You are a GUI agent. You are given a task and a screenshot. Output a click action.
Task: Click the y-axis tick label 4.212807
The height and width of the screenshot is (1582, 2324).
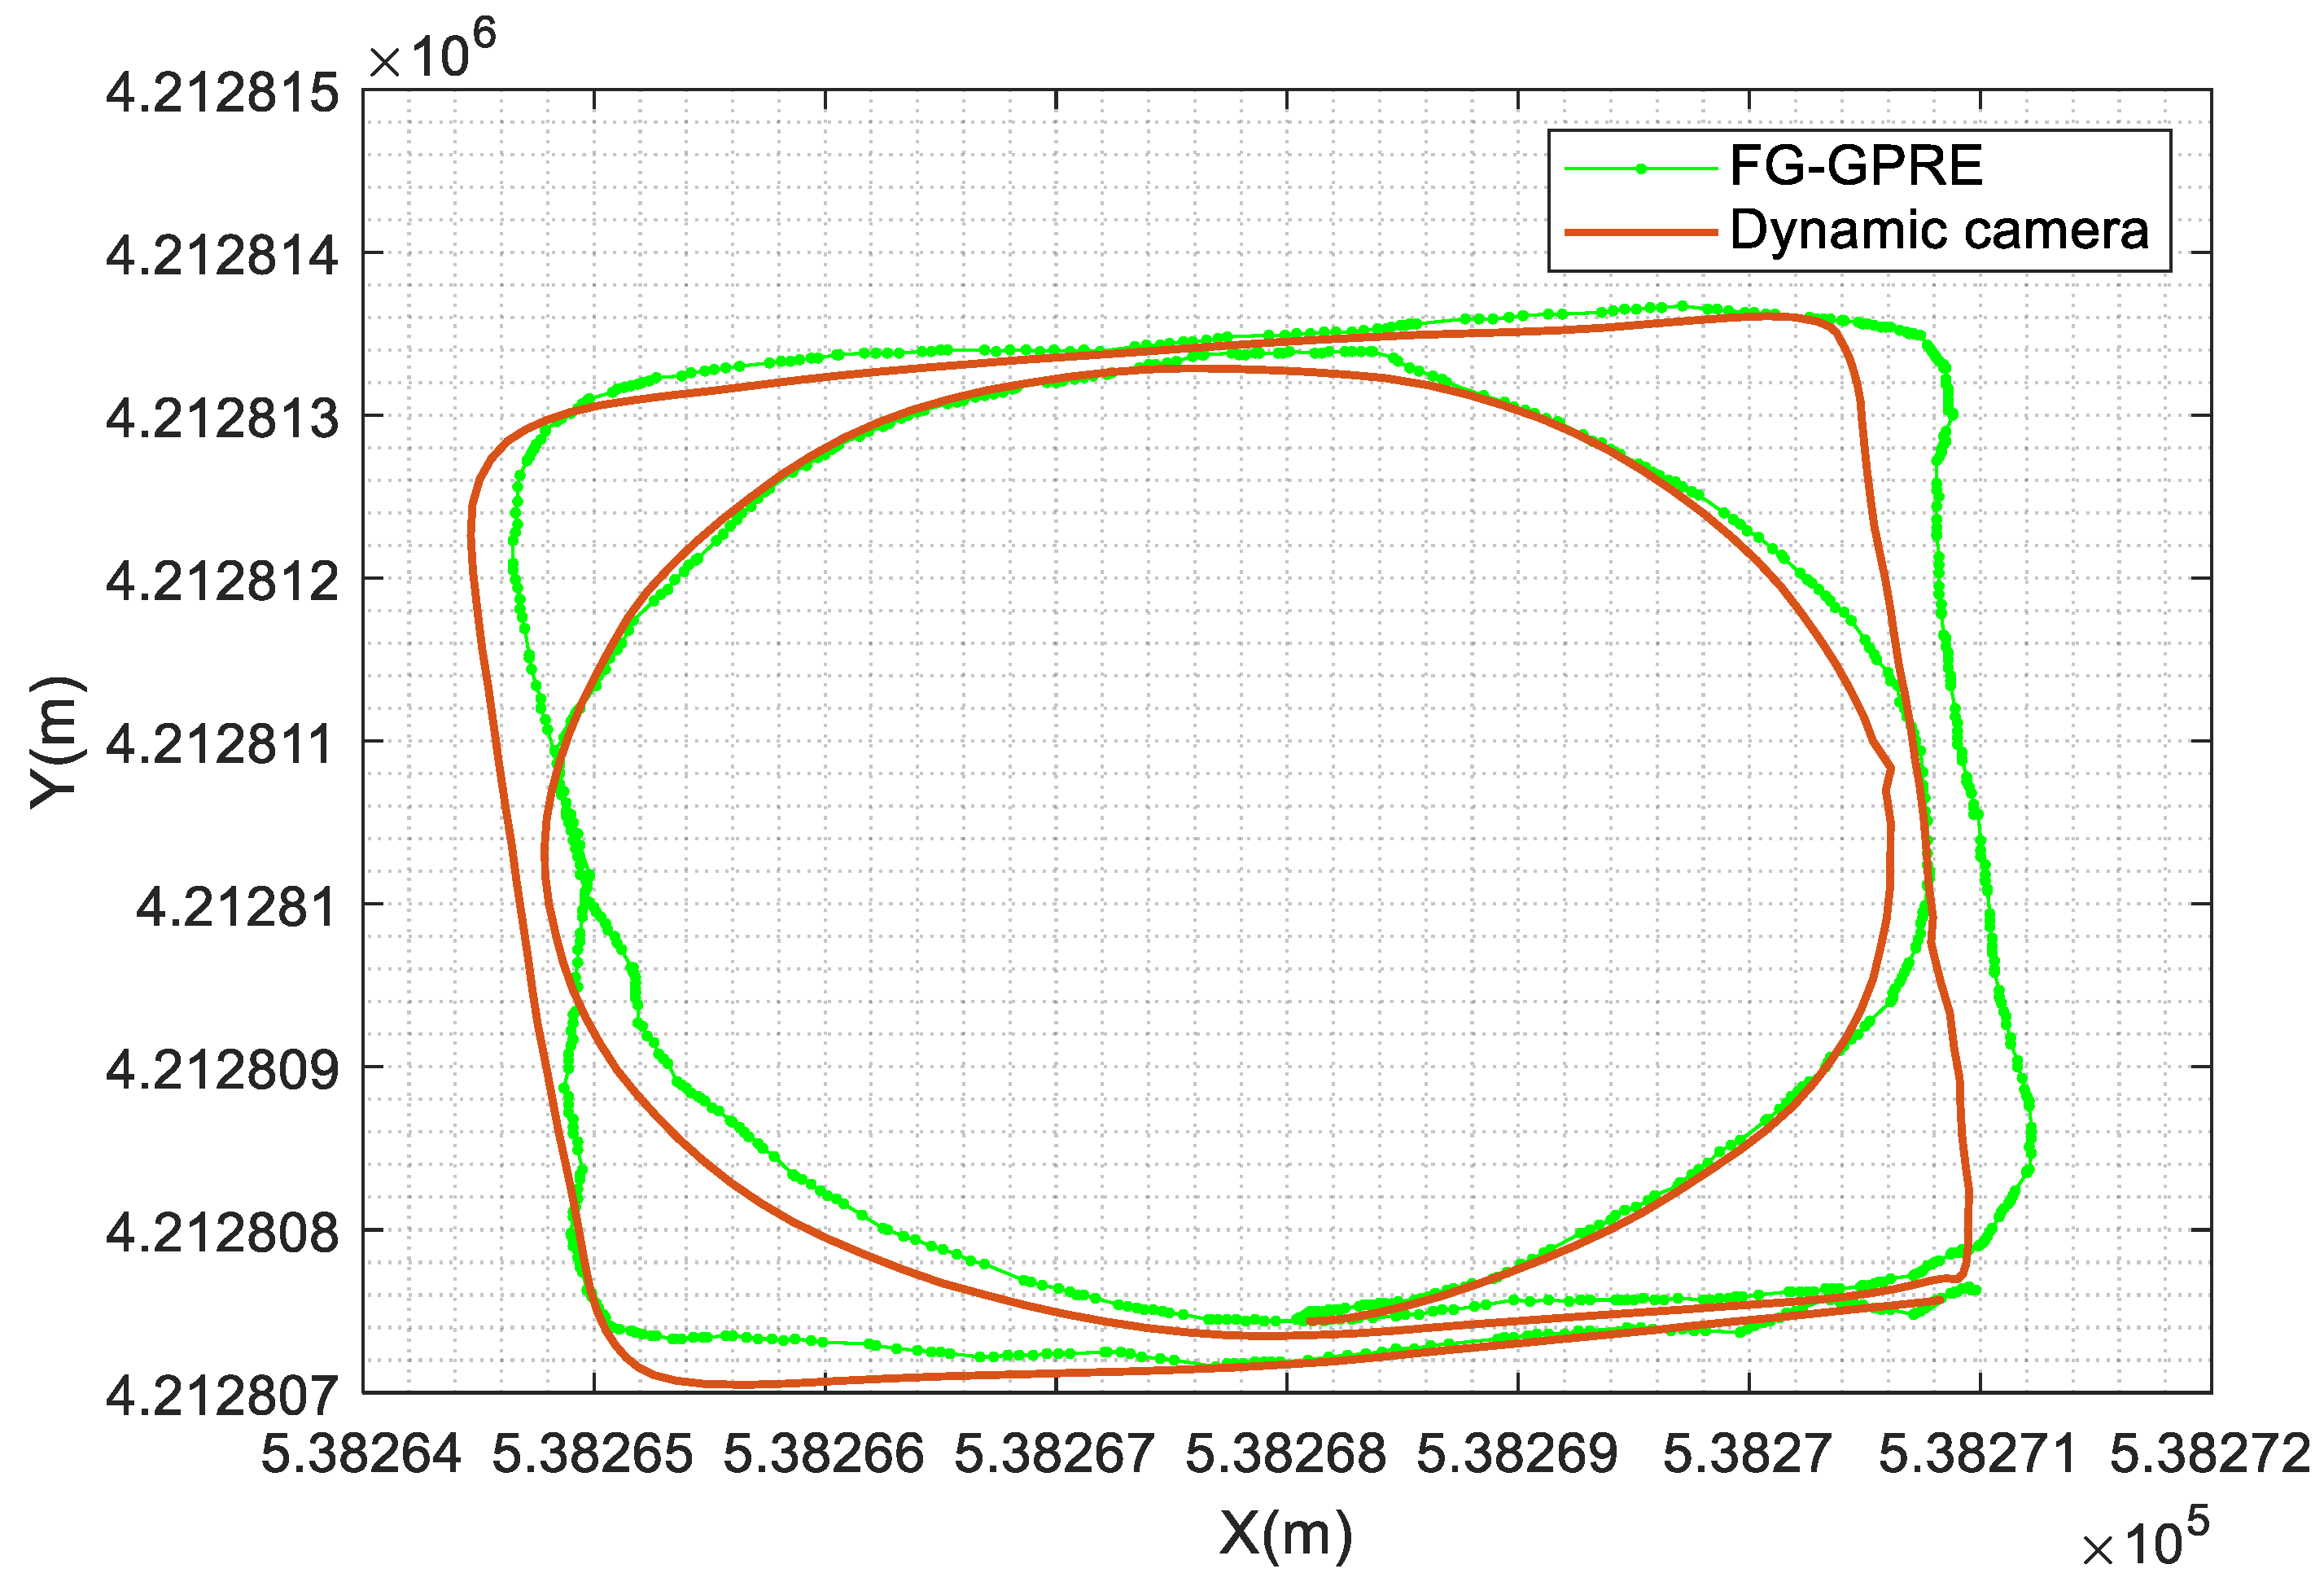[222, 1396]
